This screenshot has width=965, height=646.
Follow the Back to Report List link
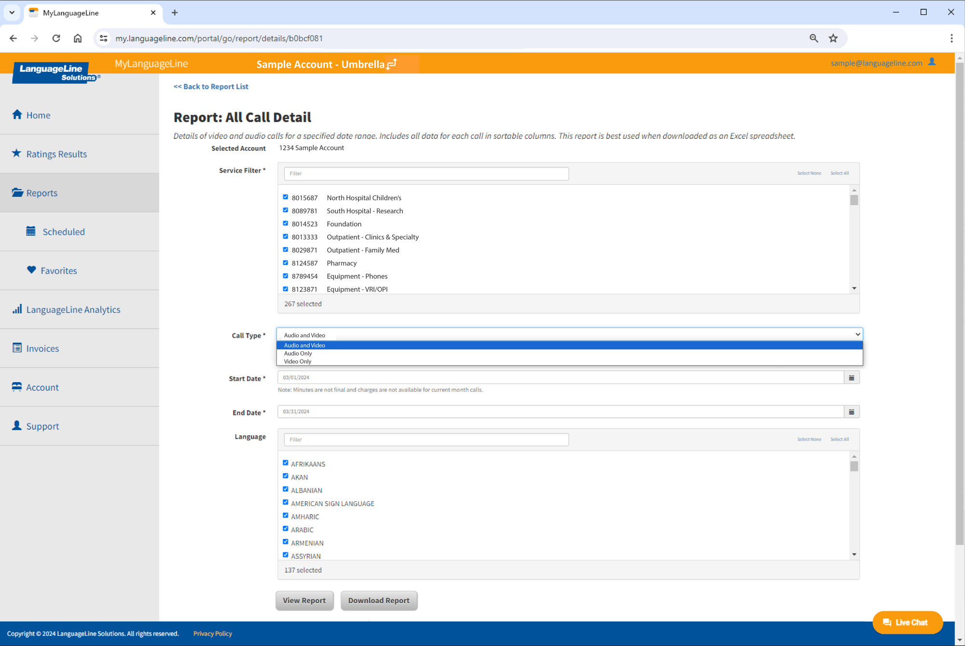point(211,87)
